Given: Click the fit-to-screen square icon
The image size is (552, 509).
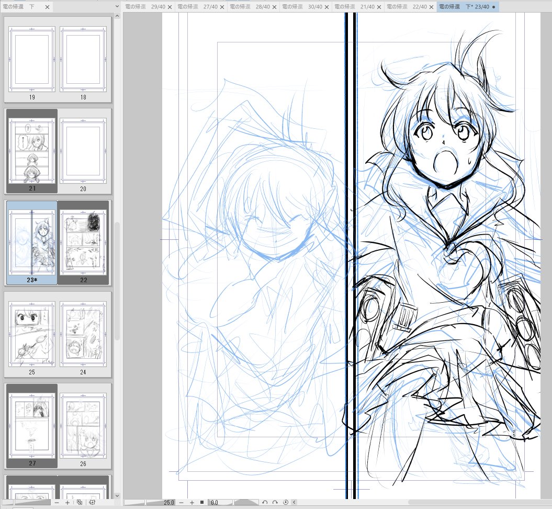Looking at the screenshot, I should point(202,503).
